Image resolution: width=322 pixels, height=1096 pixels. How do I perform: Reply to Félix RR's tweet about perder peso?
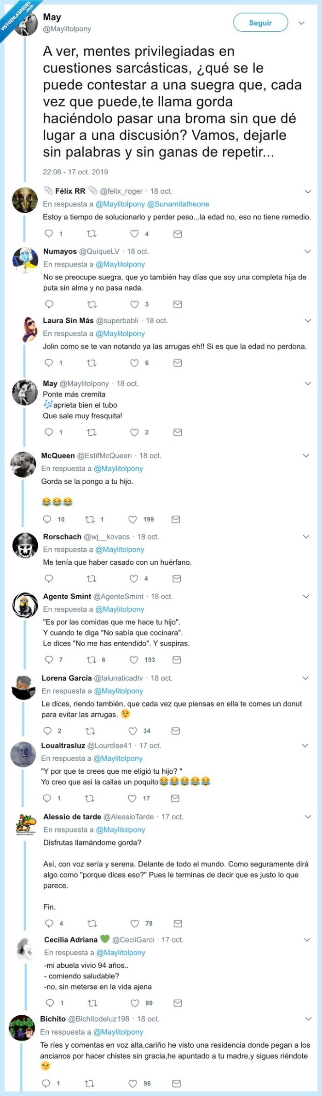[x=48, y=234]
